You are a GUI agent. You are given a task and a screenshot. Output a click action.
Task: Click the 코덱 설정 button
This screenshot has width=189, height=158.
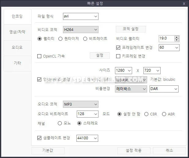pyautogui.click(x=131, y=29)
